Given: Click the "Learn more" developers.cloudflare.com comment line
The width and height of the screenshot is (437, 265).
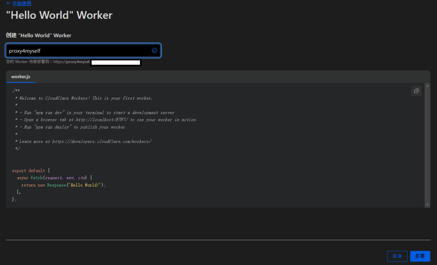Looking at the screenshot, I should point(84,141).
